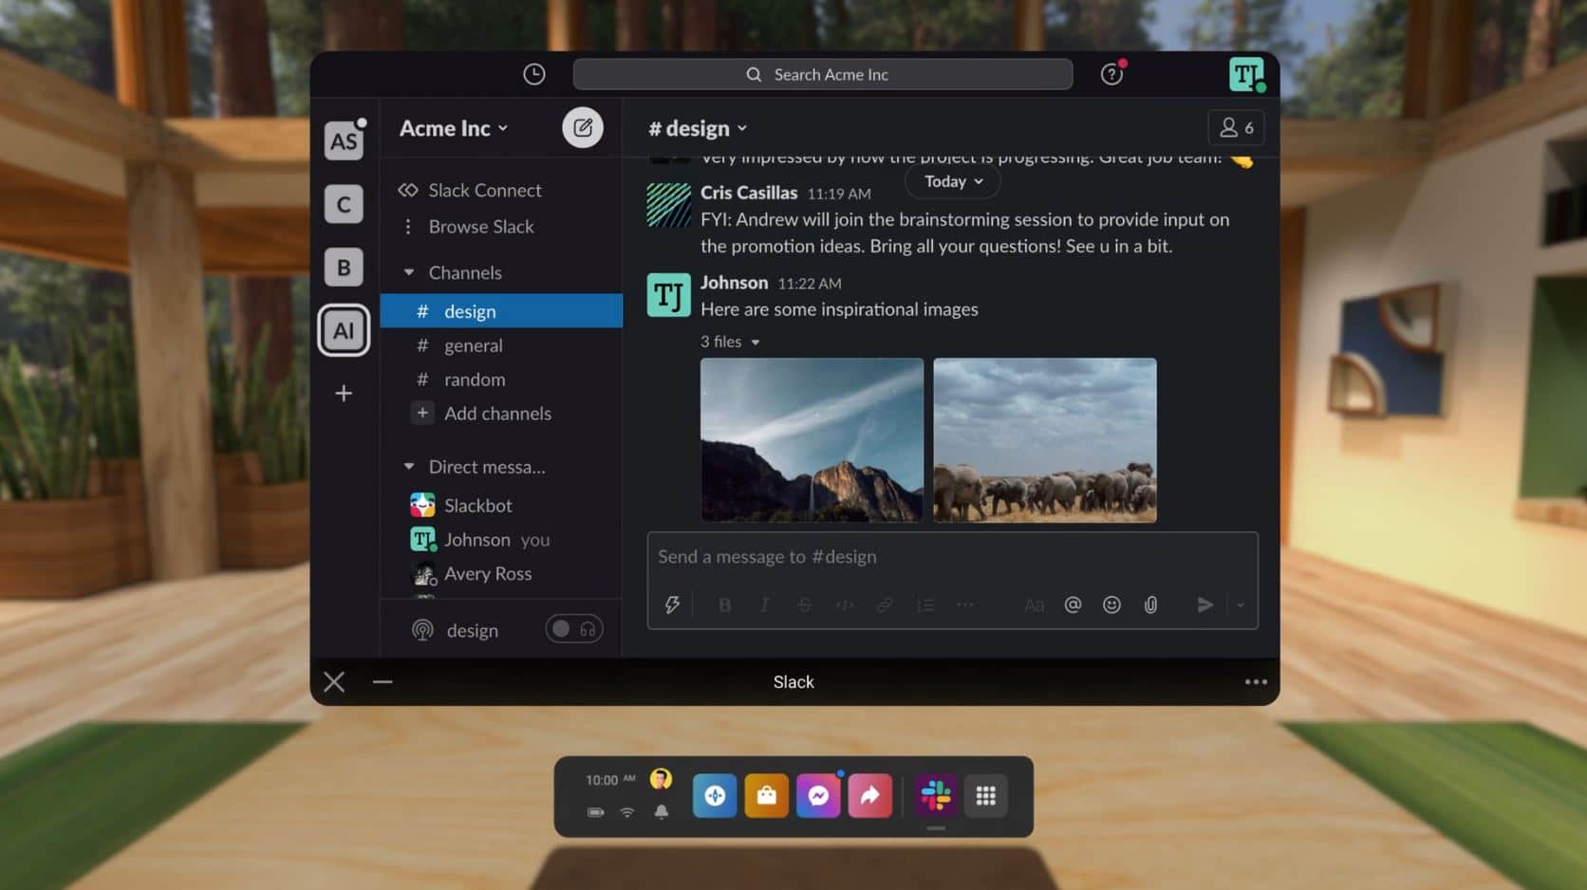Switch to the #general channel

point(473,345)
